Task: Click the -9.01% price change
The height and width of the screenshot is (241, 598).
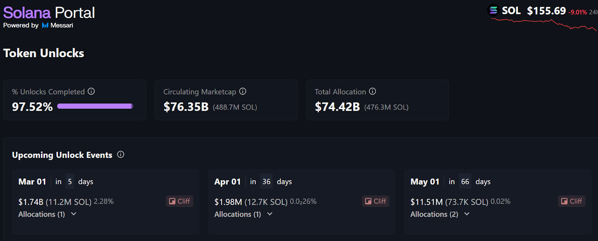Action: [x=577, y=12]
